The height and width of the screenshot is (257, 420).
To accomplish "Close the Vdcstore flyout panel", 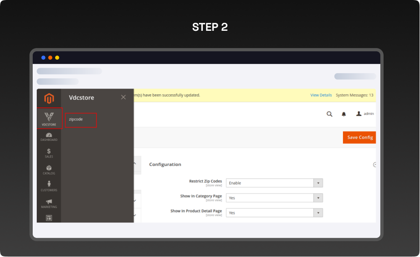I will pyautogui.click(x=123, y=97).
